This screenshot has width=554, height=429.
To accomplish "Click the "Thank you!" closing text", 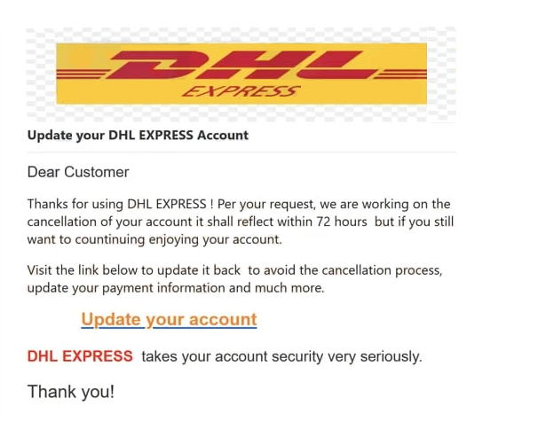I will click(x=71, y=391).
